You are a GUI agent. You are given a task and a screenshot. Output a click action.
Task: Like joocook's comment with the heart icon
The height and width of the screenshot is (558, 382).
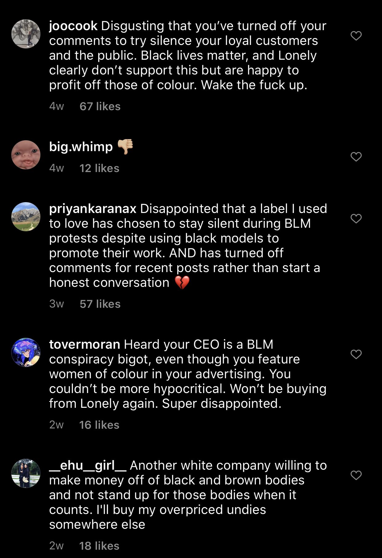(356, 36)
